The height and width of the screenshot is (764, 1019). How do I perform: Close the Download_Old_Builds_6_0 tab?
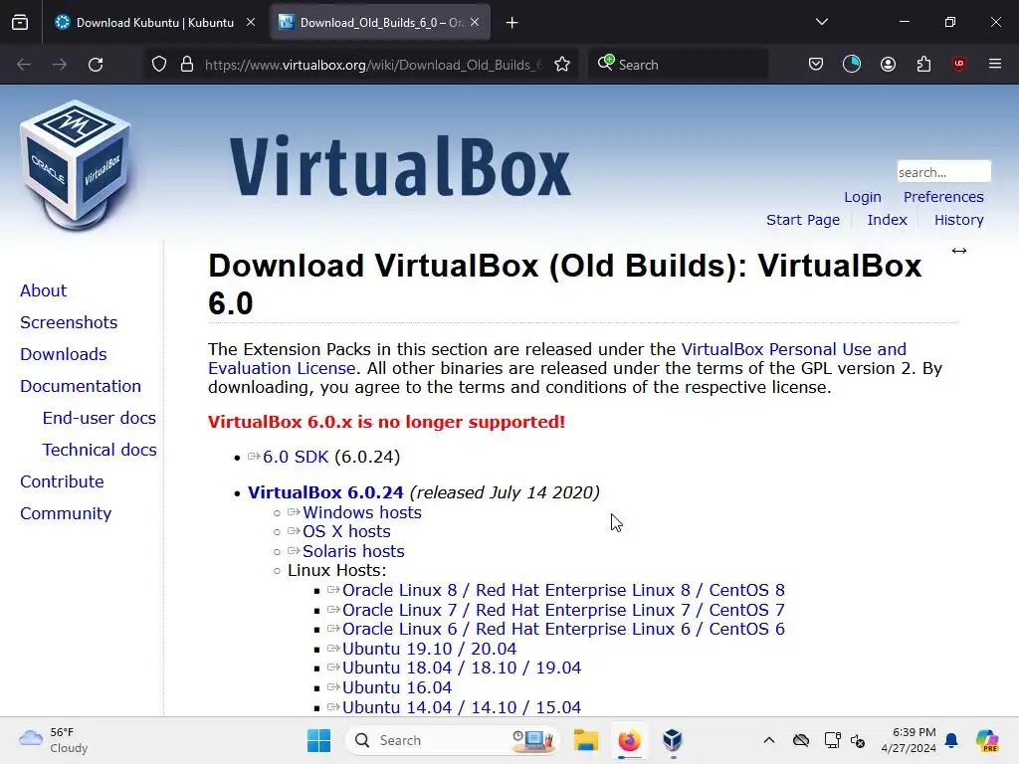[475, 22]
